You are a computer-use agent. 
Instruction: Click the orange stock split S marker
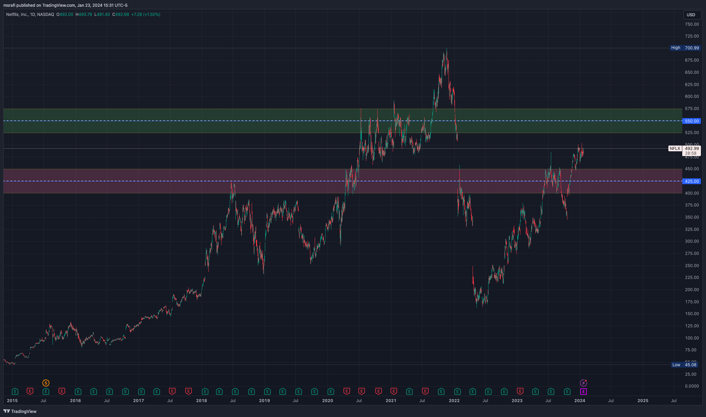click(x=46, y=383)
